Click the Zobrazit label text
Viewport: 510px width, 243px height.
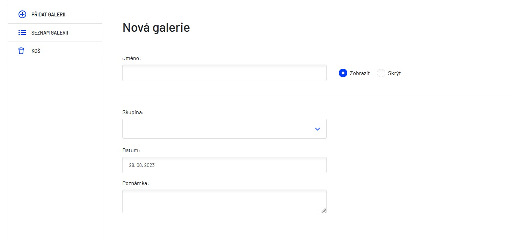tap(360, 73)
